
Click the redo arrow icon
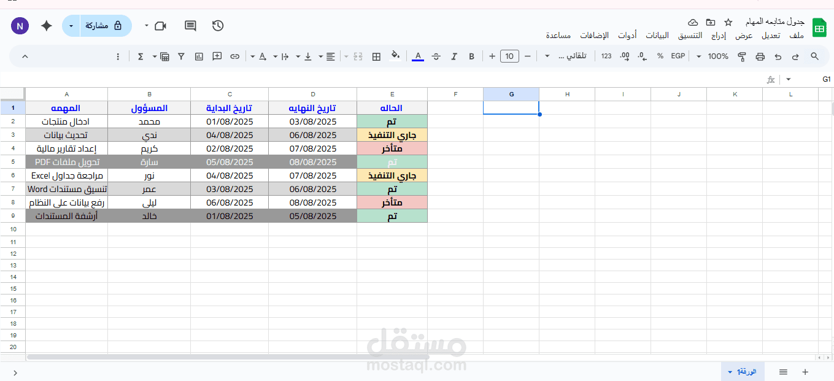coord(796,56)
